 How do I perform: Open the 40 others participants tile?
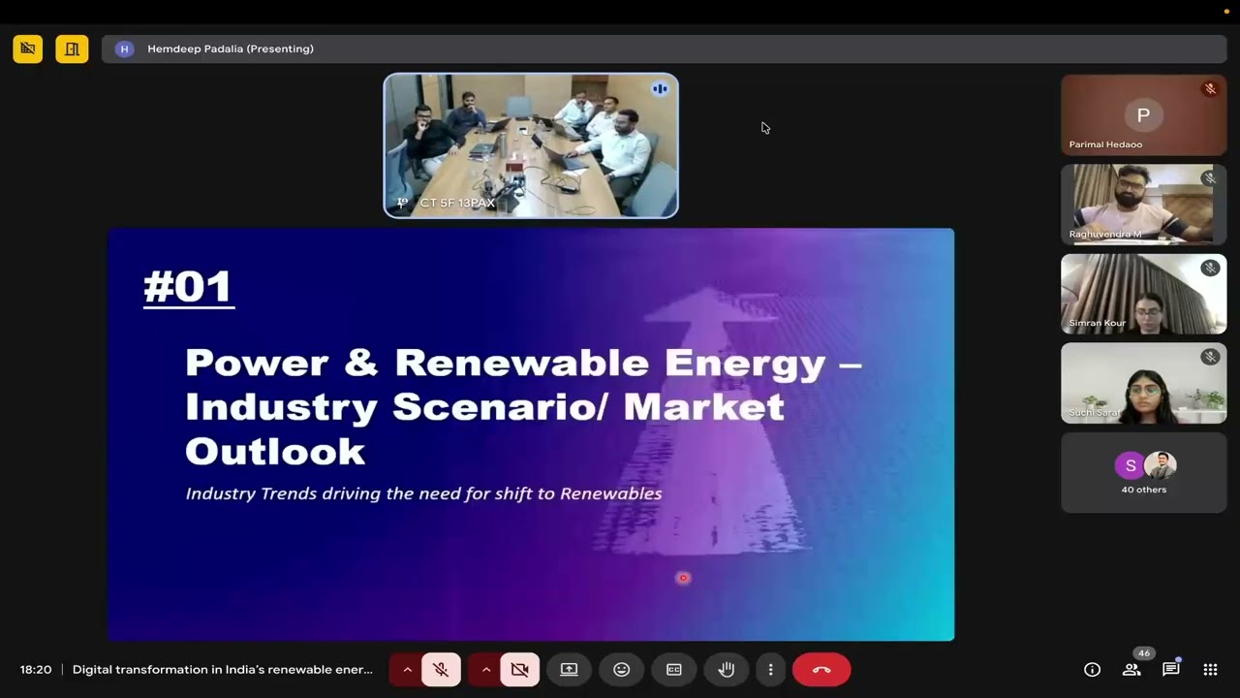pos(1143,472)
